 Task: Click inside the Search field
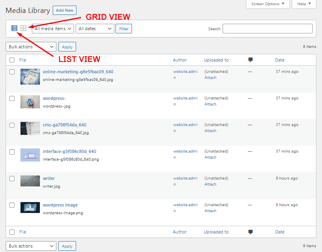pyautogui.click(x=267, y=29)
